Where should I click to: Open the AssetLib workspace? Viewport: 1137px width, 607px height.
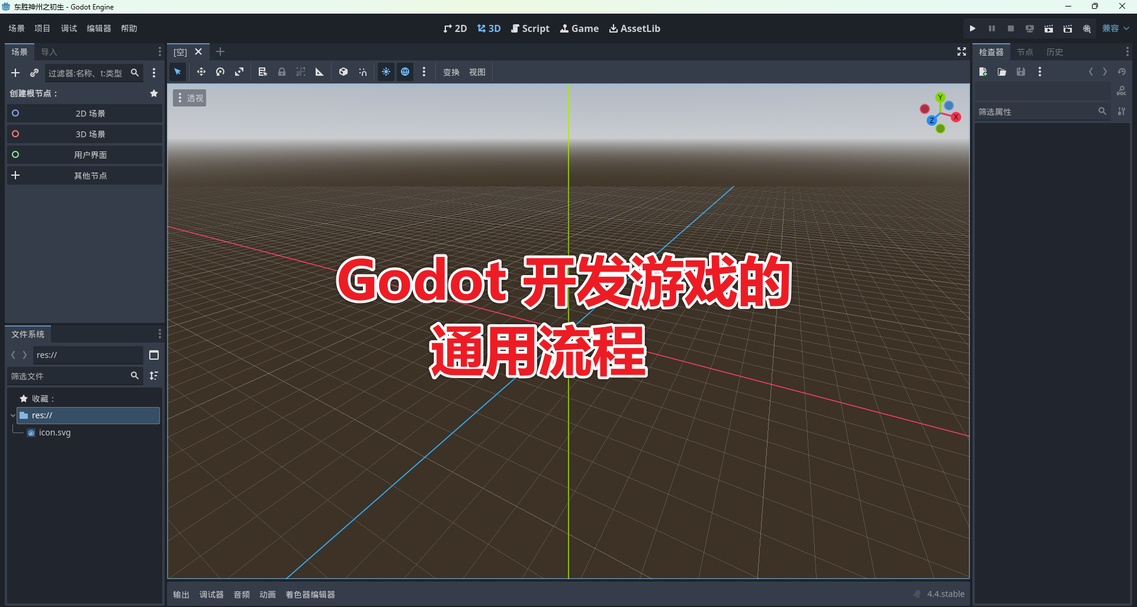click(x=634, y=28)
